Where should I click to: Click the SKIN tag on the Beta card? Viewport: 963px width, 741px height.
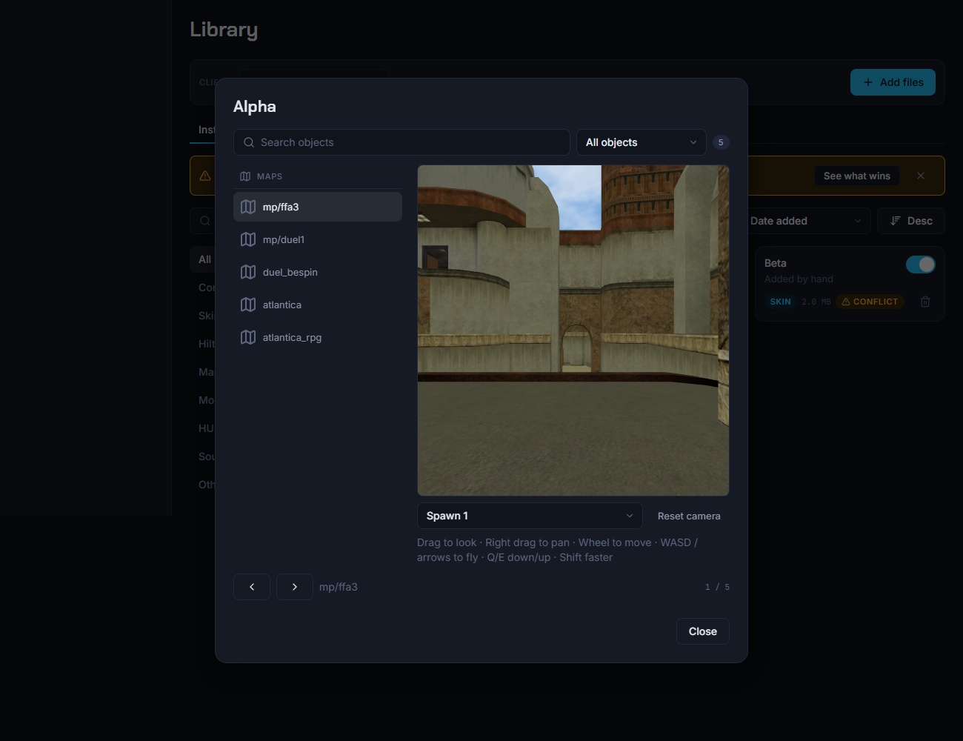pyautogui.click(x=780, y=302)
